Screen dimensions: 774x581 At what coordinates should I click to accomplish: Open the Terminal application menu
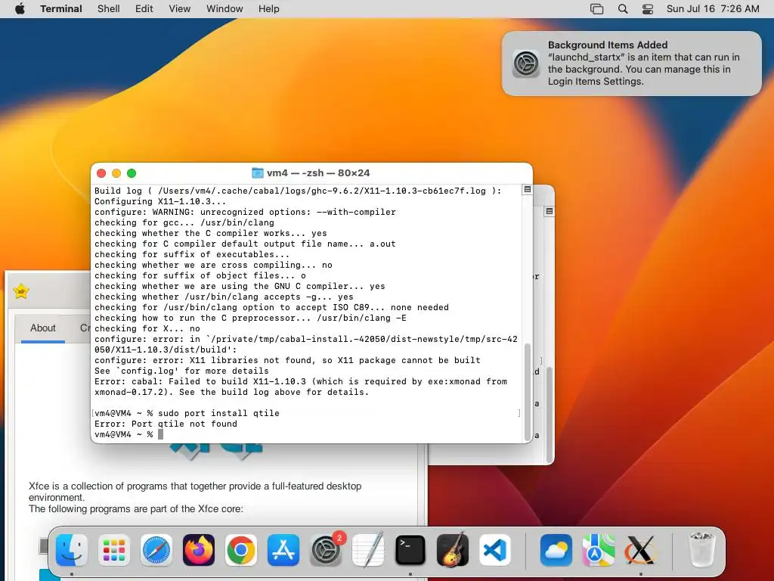pos(61,9)
